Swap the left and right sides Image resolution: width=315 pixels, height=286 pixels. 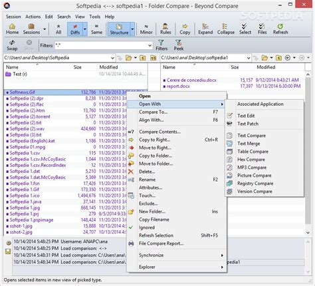point(12,45)
